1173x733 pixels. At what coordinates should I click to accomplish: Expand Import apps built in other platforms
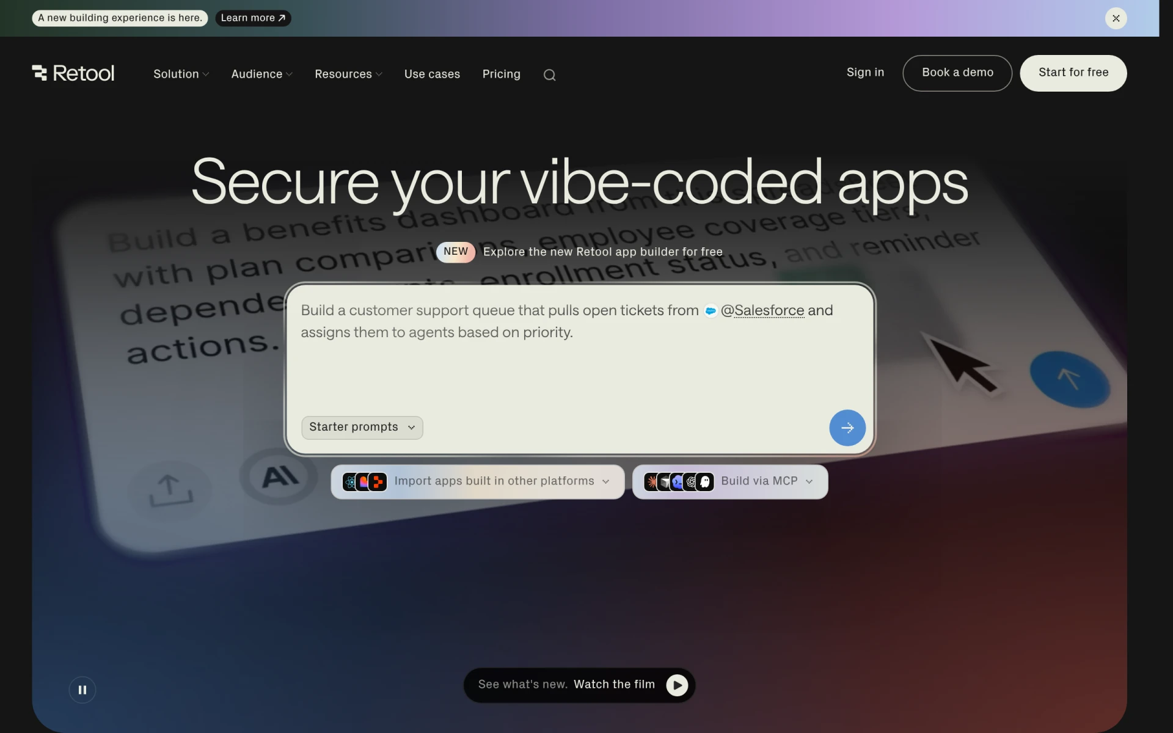[x=477, y=481]
